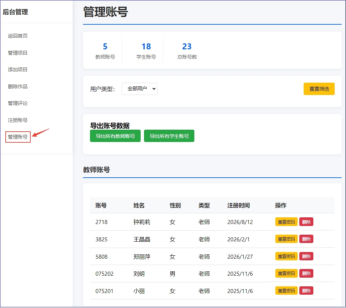Click registration date 2026/8/12
346x308 pixels.
240,222
